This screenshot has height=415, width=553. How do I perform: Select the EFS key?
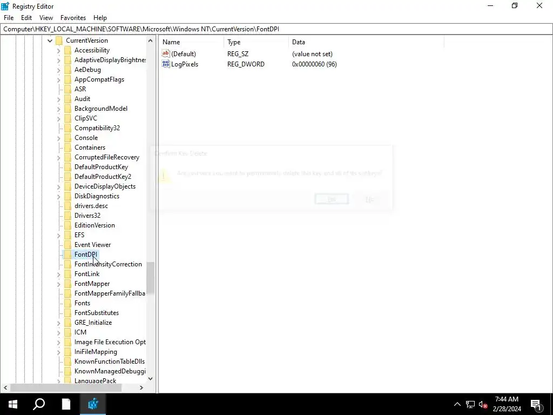tap(79, 235)
